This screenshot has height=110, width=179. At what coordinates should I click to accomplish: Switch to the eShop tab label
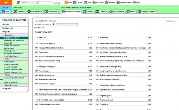point(133,11)
